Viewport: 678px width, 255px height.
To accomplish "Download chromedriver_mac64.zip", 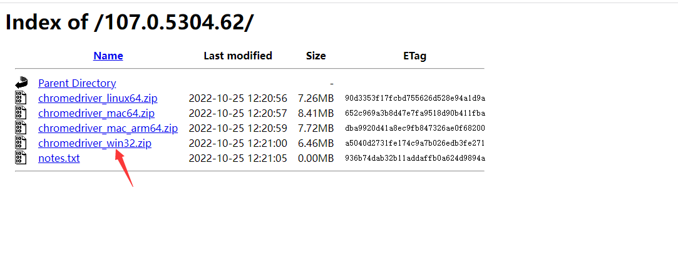I will tap(96, 114).
